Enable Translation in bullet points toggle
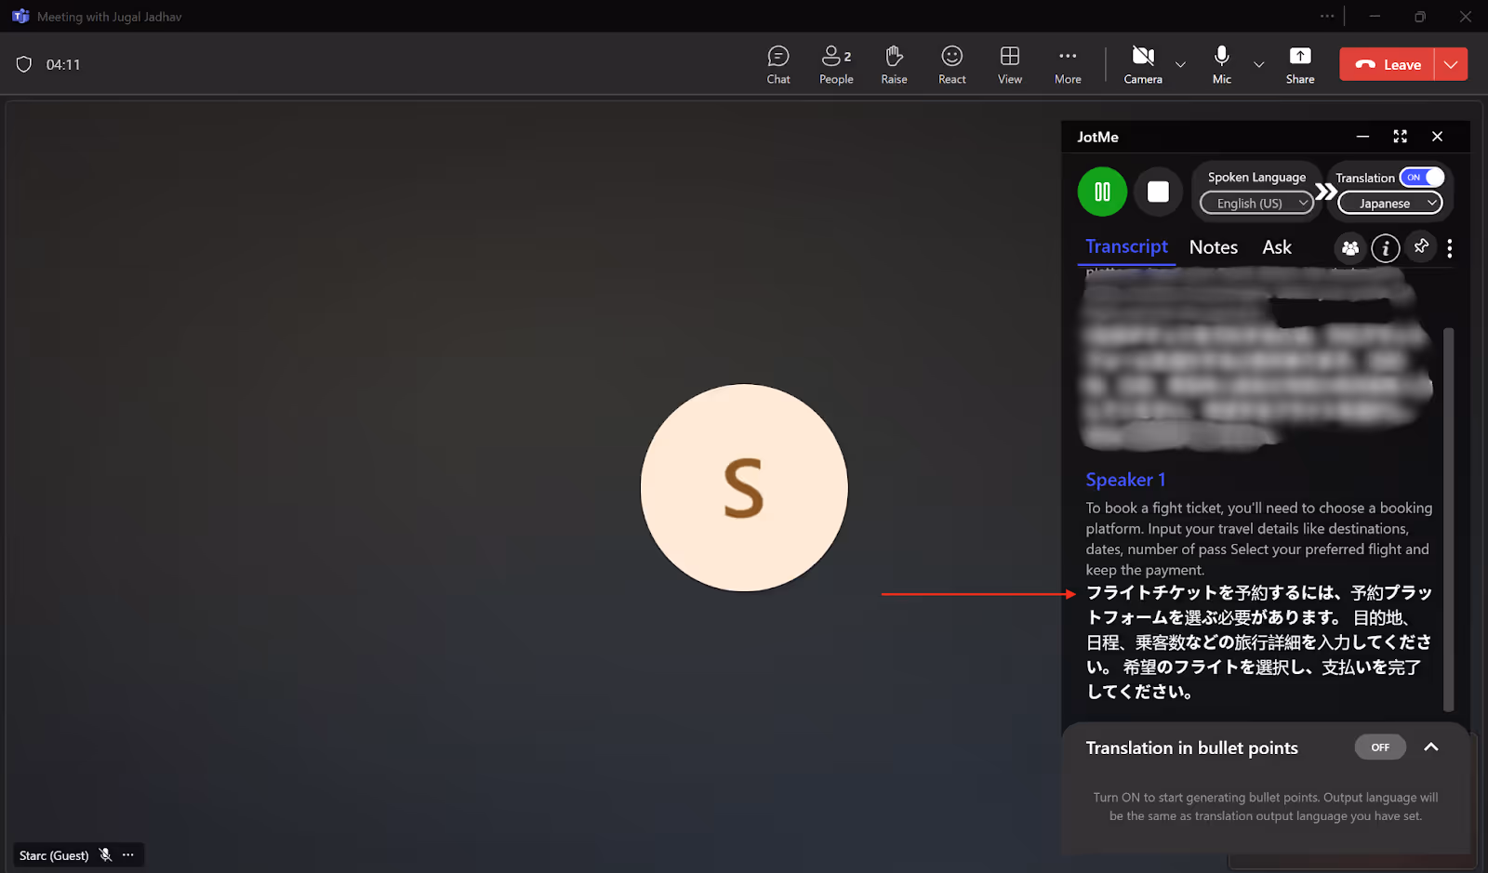1488x873 pixels. [1380, 747]
